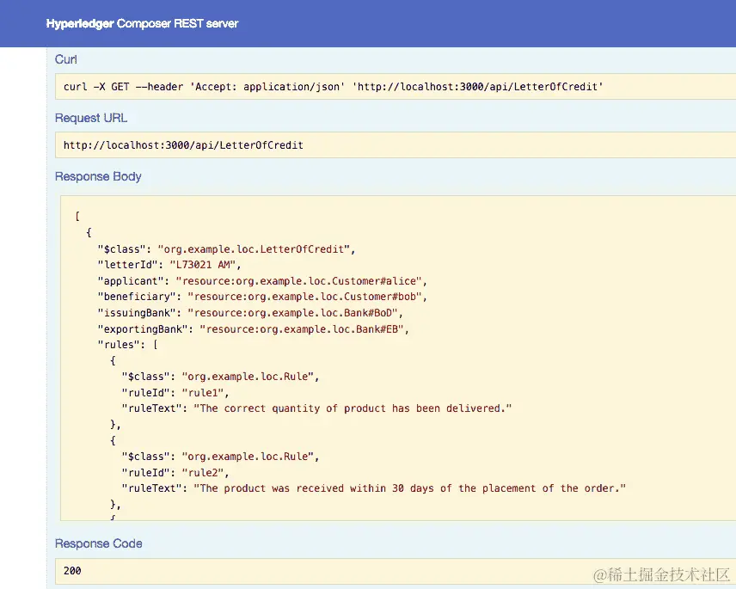This screenshot has height=589, width=736.
Task: Click the 200 response code value
Action: pyautogui.click(x=72, y=571)
